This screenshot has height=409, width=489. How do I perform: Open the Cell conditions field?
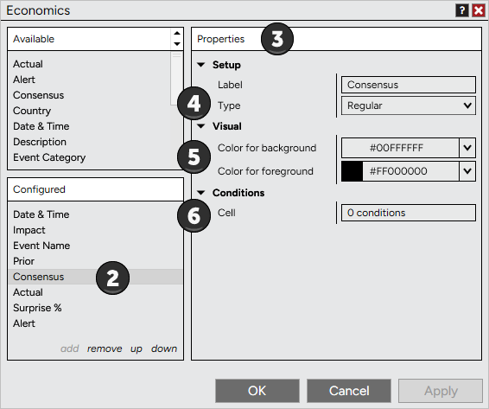tap(409, 213)
